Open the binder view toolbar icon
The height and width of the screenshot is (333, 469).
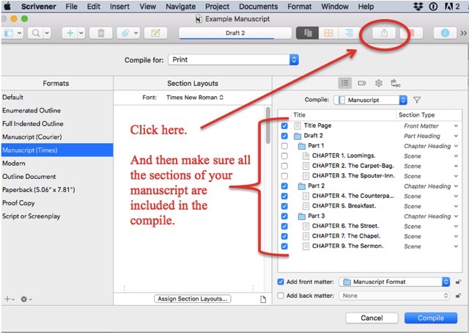(x=9, y=33)
